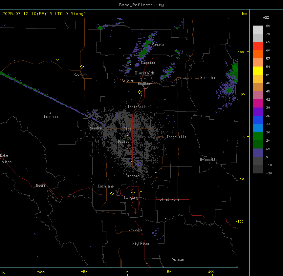The height and width of the screenshot is (276, 283).
Task: Click the Ponoka city label
Action: tap(158, 45)
